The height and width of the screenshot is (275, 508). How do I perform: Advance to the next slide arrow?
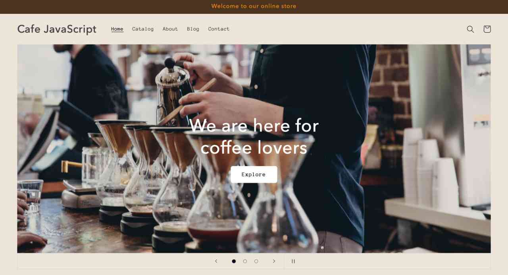274,261
